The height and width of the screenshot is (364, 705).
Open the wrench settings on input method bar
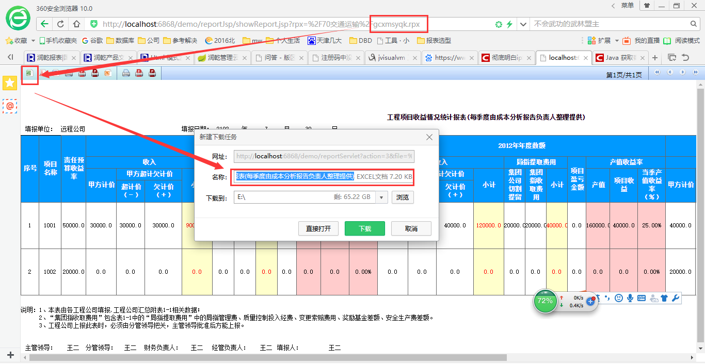tap(675, 297)
